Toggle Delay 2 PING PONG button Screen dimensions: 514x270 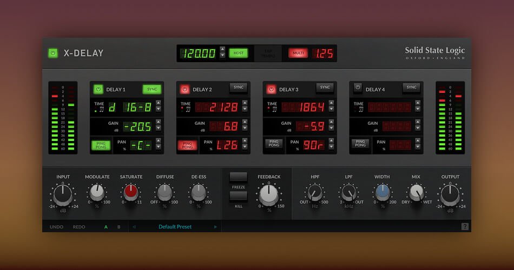[x=187, y=145]
